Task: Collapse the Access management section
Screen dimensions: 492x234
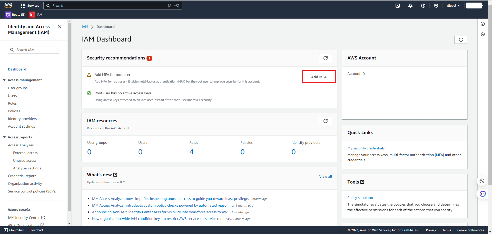Action: click(x=4, y=80)
